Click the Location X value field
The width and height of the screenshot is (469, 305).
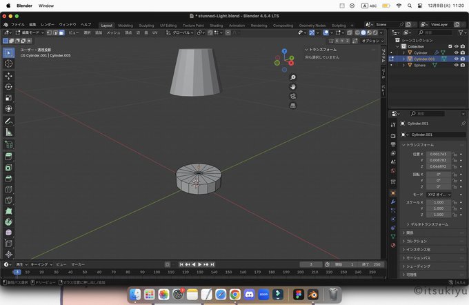click(439, 154)
